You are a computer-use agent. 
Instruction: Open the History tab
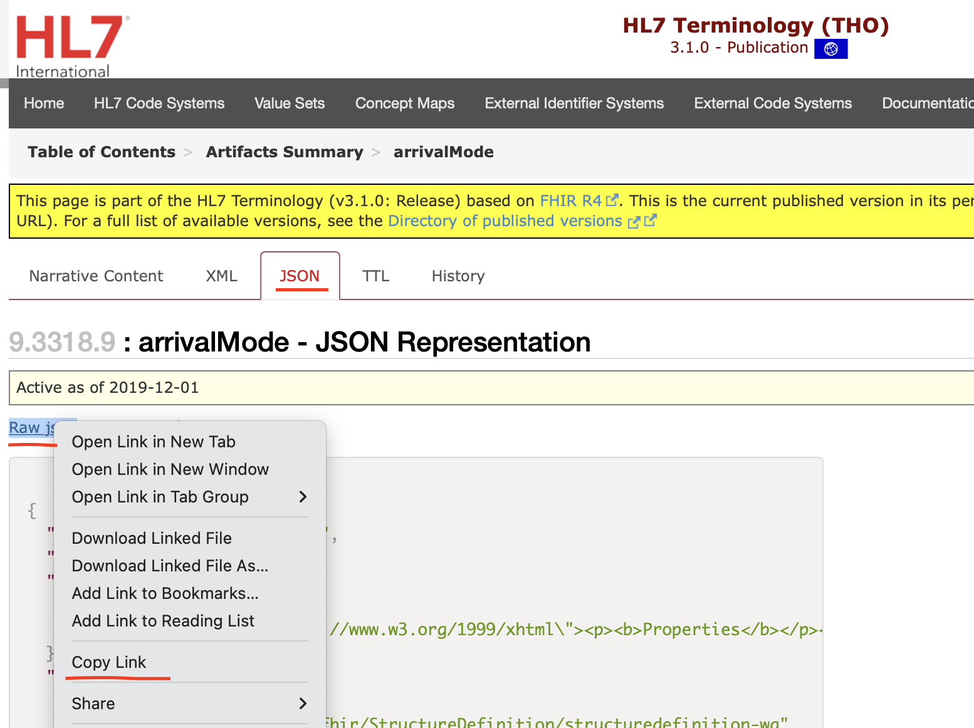point(458,276)
